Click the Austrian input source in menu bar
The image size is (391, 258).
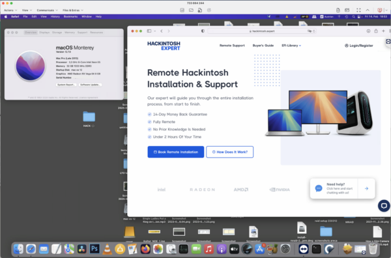point(326,17)
